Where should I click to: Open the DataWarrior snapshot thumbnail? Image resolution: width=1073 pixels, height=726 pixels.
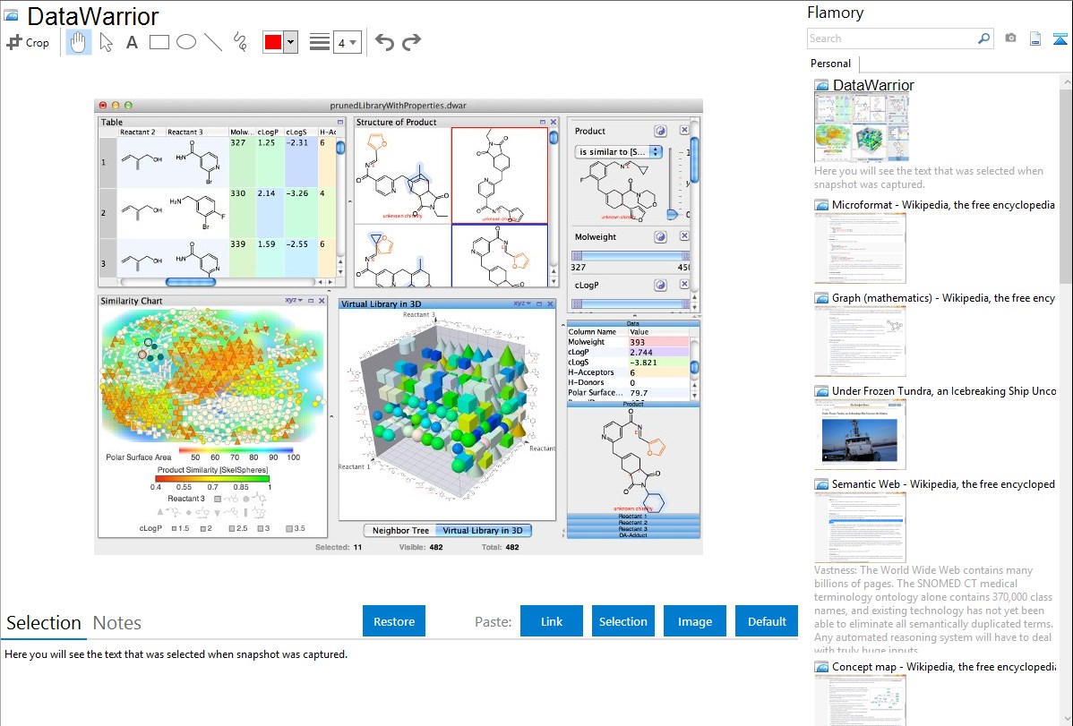(x=862, y=128)
